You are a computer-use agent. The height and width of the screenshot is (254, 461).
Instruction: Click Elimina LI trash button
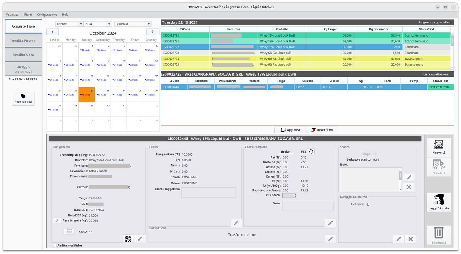439,236
